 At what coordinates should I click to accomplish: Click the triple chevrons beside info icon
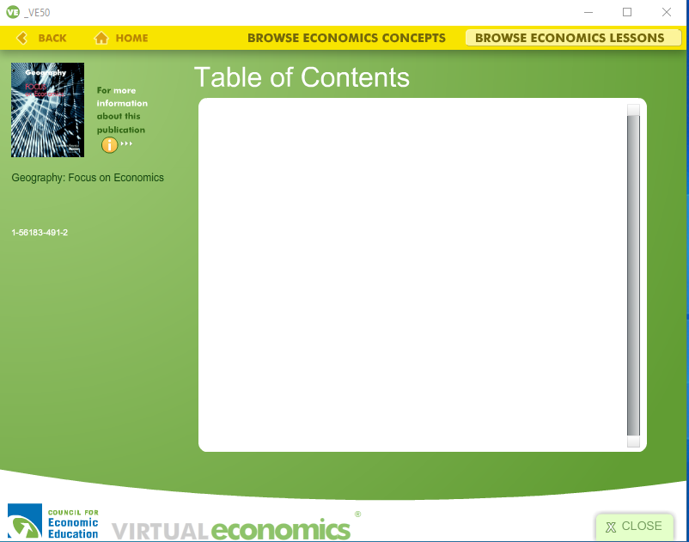point(127,144)
